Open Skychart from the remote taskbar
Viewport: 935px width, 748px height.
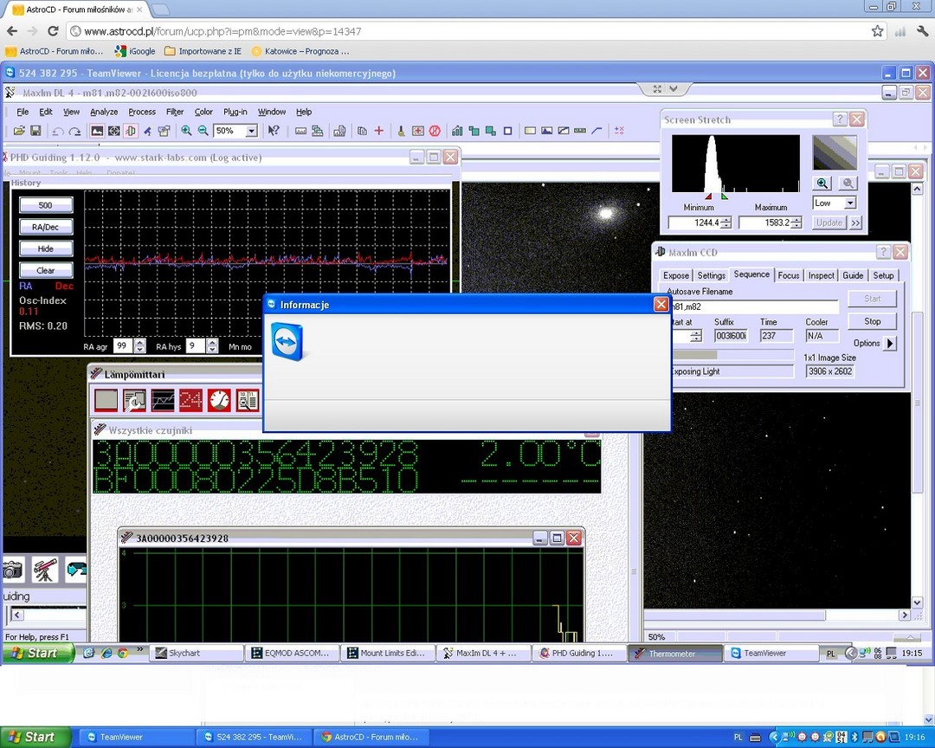point(197,653)
